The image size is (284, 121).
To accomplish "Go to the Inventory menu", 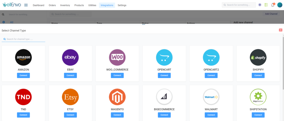I will click(x=65, y=5).
